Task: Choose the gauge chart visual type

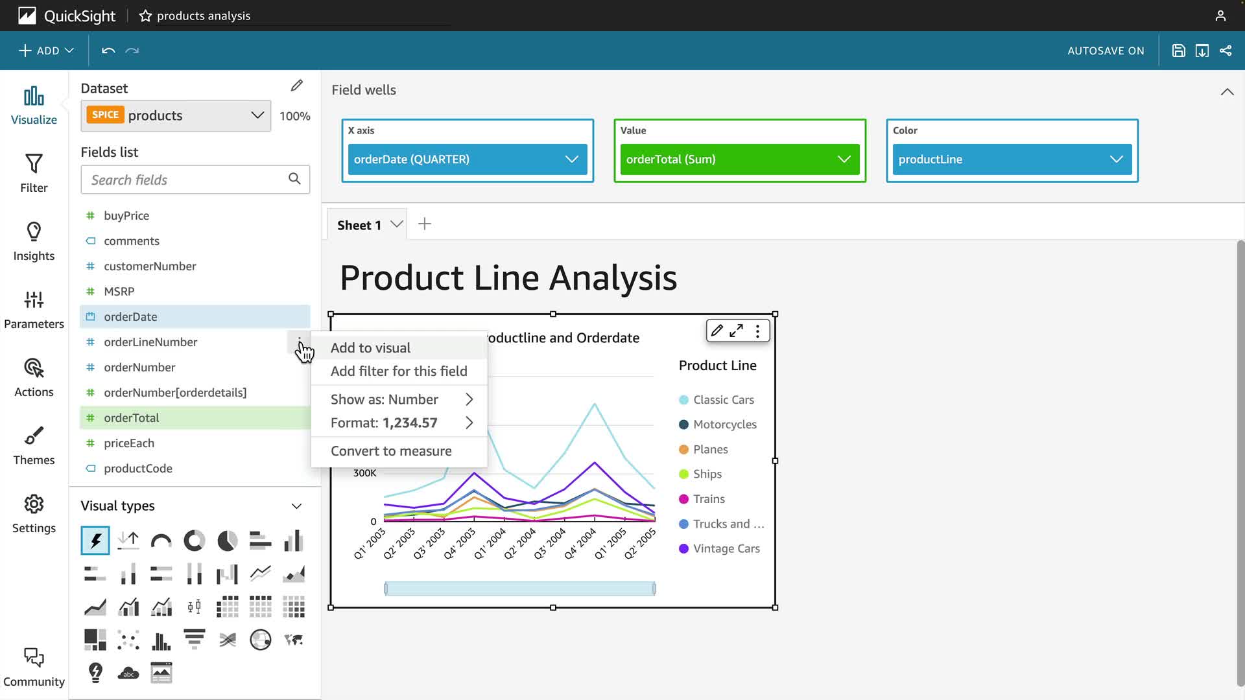Action: click(161, 541)
